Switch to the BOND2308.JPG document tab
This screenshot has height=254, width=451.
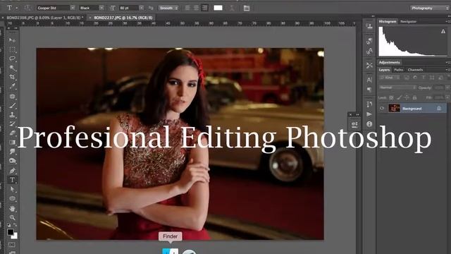tap(43, 18)
